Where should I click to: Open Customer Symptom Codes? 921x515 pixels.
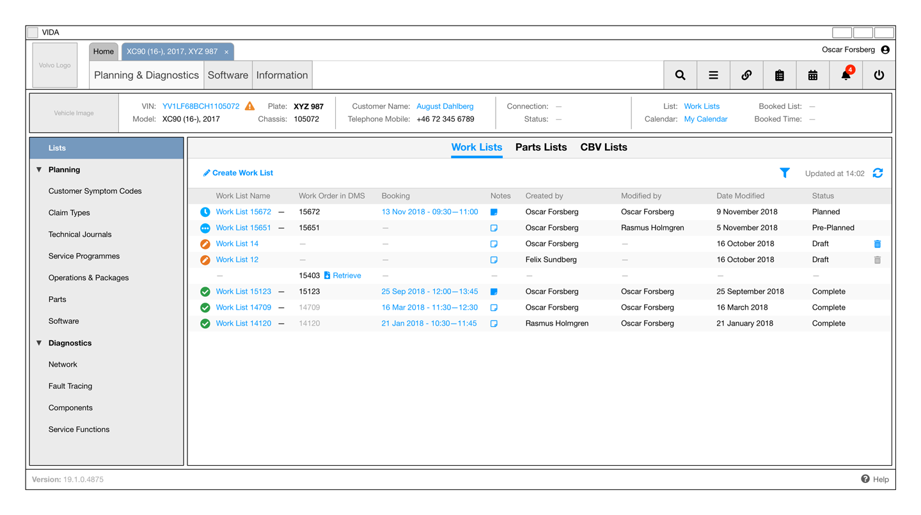pyautogui.click(x=95, y=191)
